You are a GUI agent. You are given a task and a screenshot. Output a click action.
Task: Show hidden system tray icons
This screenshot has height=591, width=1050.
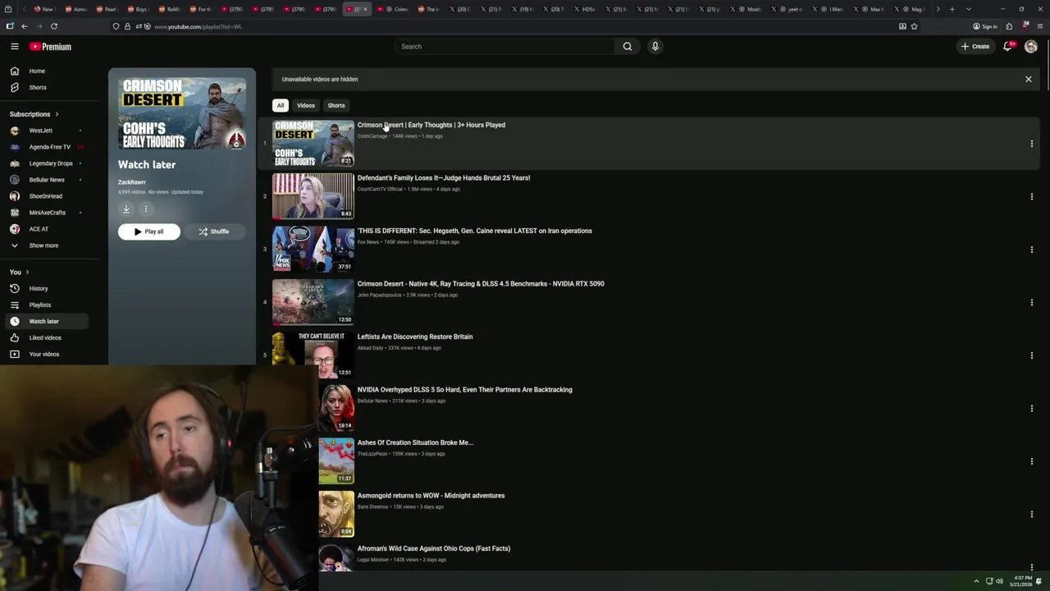point(976,581)
